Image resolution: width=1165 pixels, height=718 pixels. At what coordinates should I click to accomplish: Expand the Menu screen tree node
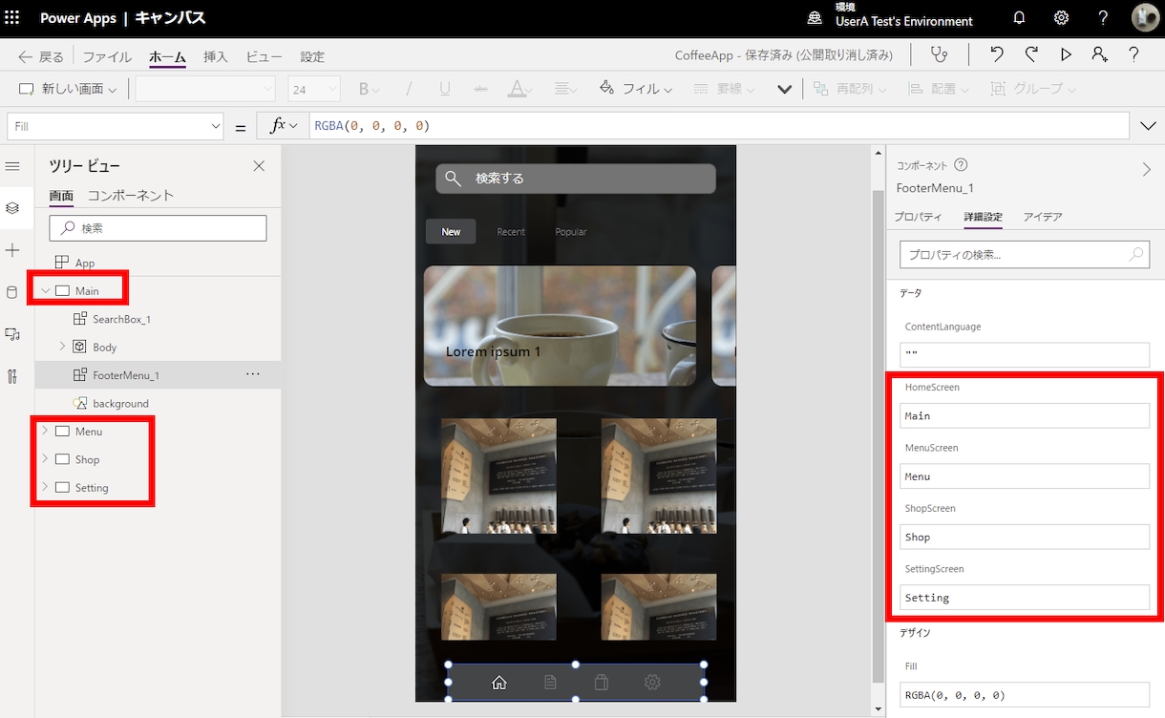click(x=45, y=432)
